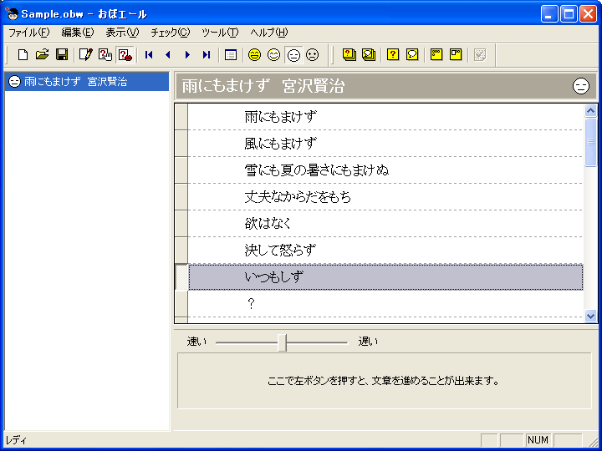The width and height of the screenshot is (602, 451).
Task: Toggle the question card with red stop icon
Action: tap(125, 55)
